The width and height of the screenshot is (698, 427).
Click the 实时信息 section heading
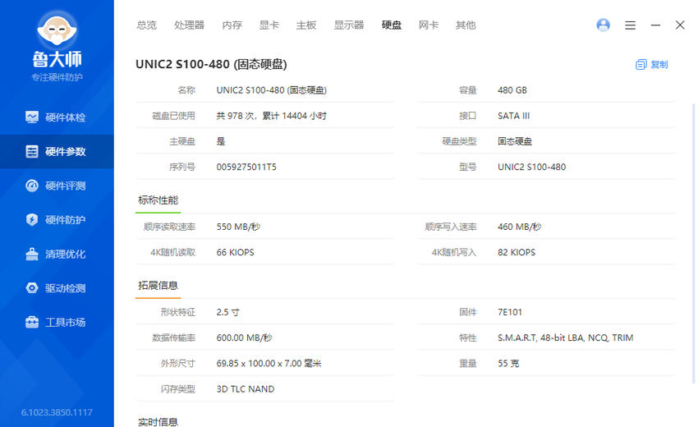(158, 421)
